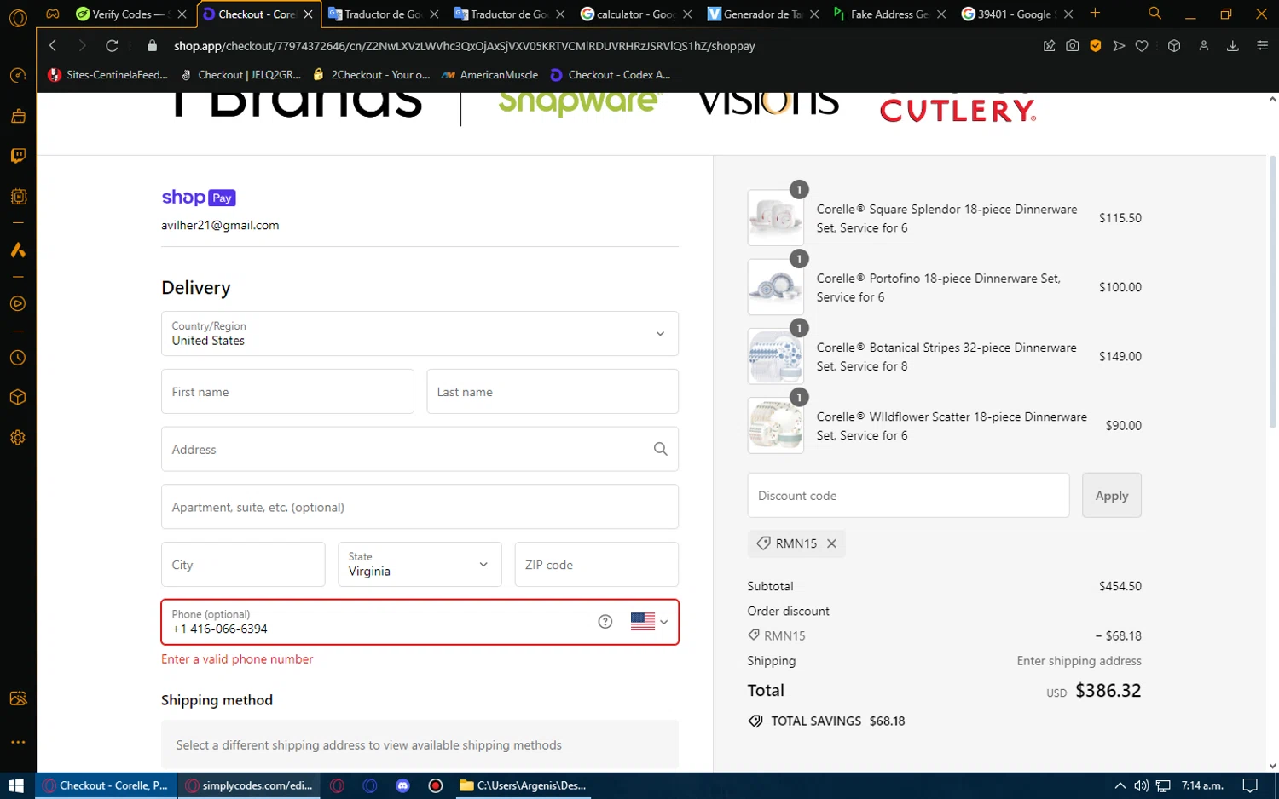
Task: Open the Opera GX main menu logo
Action: [18, 17]
